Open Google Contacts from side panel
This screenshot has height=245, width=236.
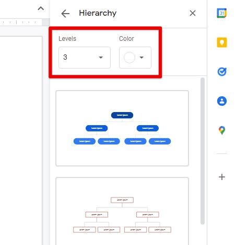tap(222, 101)
